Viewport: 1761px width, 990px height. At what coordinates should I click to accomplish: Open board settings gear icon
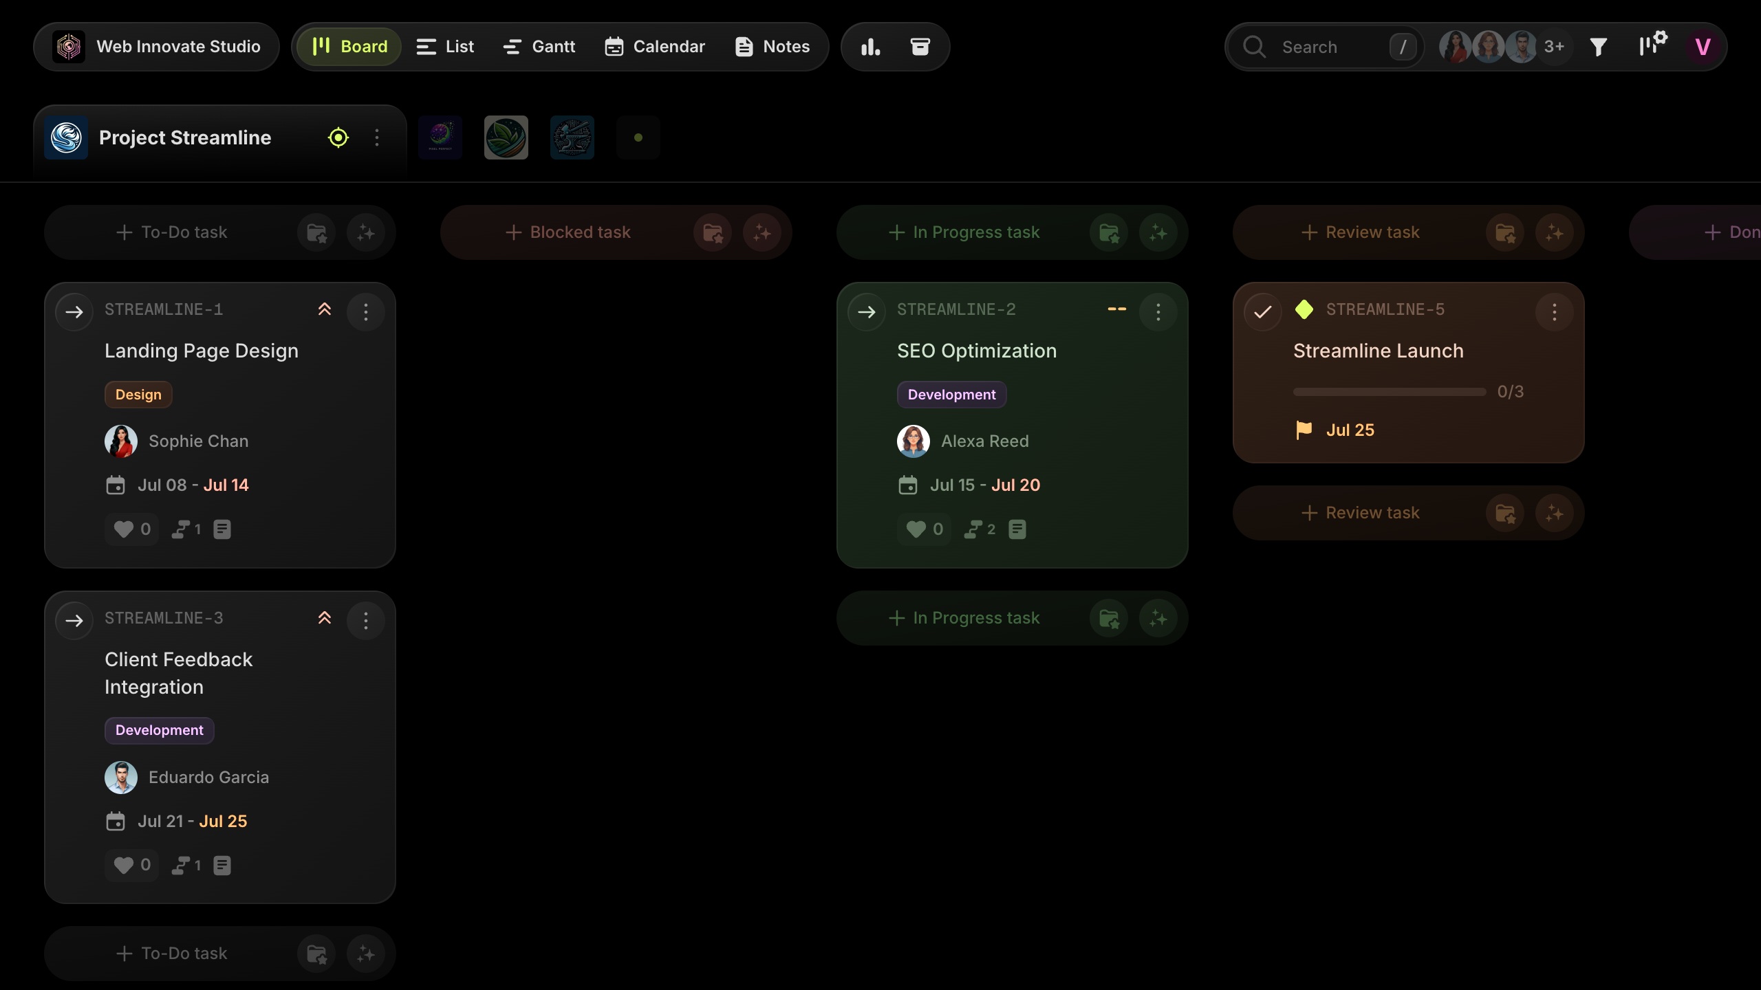click(1652, 44)
